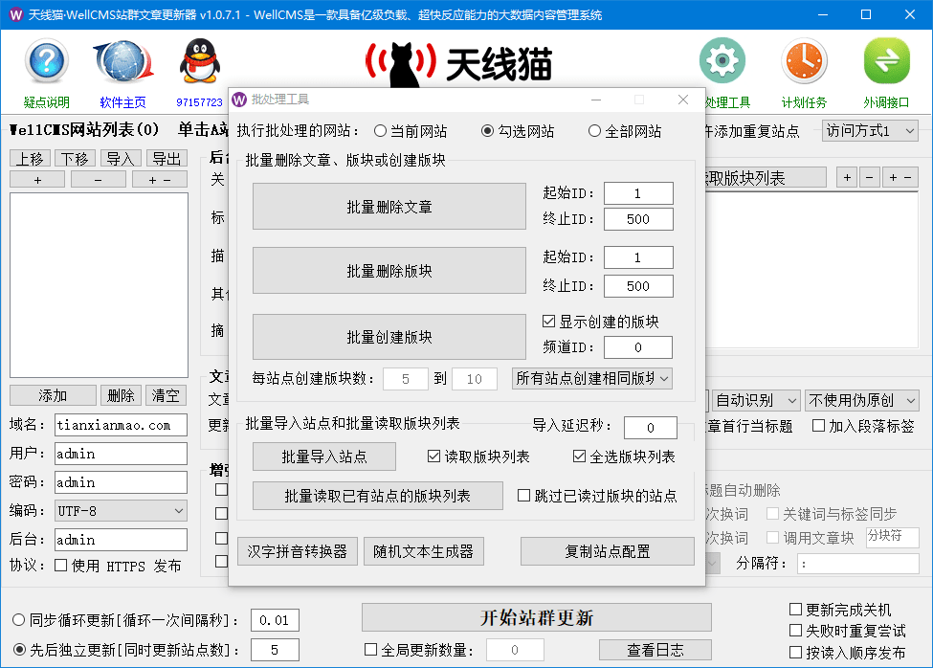Click 导入延迟秒 input field

[x=651, y=427]
